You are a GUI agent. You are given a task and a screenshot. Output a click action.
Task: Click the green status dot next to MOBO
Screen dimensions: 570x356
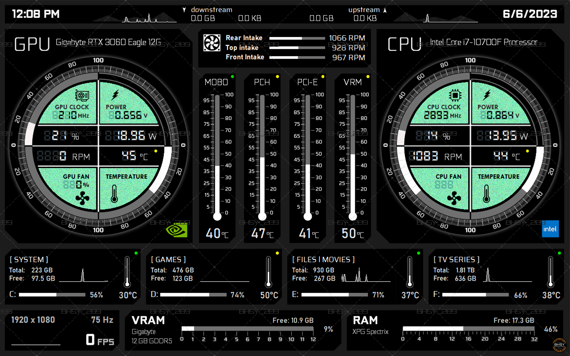coord(232,77)
